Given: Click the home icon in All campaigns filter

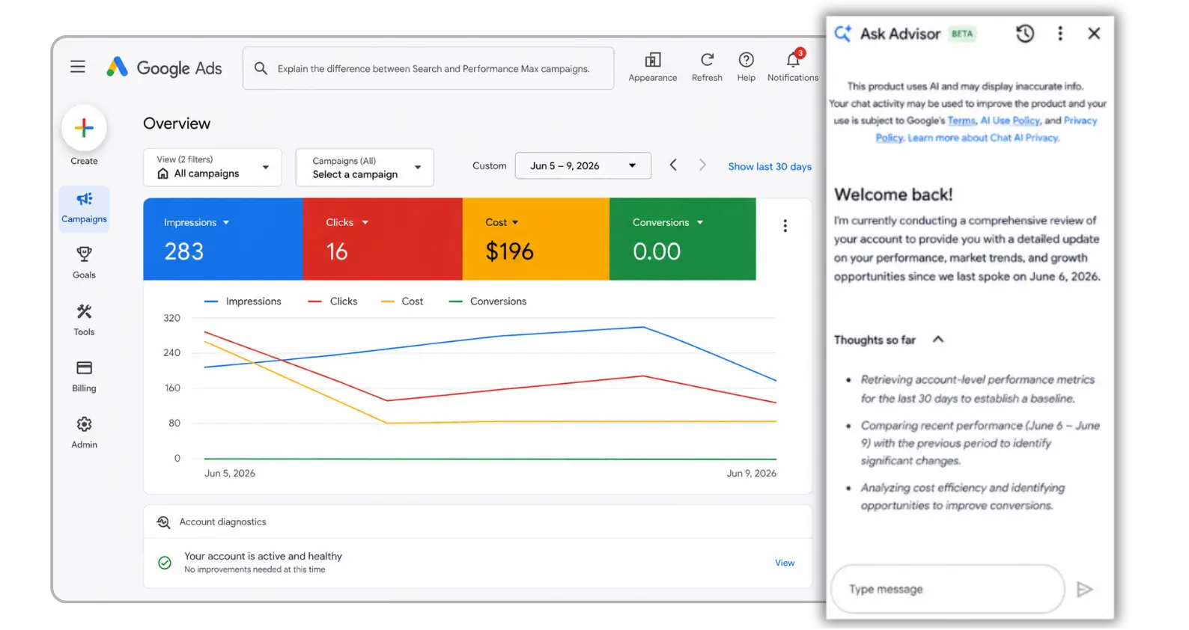Looking at the screenshot, I should point(162,174).
